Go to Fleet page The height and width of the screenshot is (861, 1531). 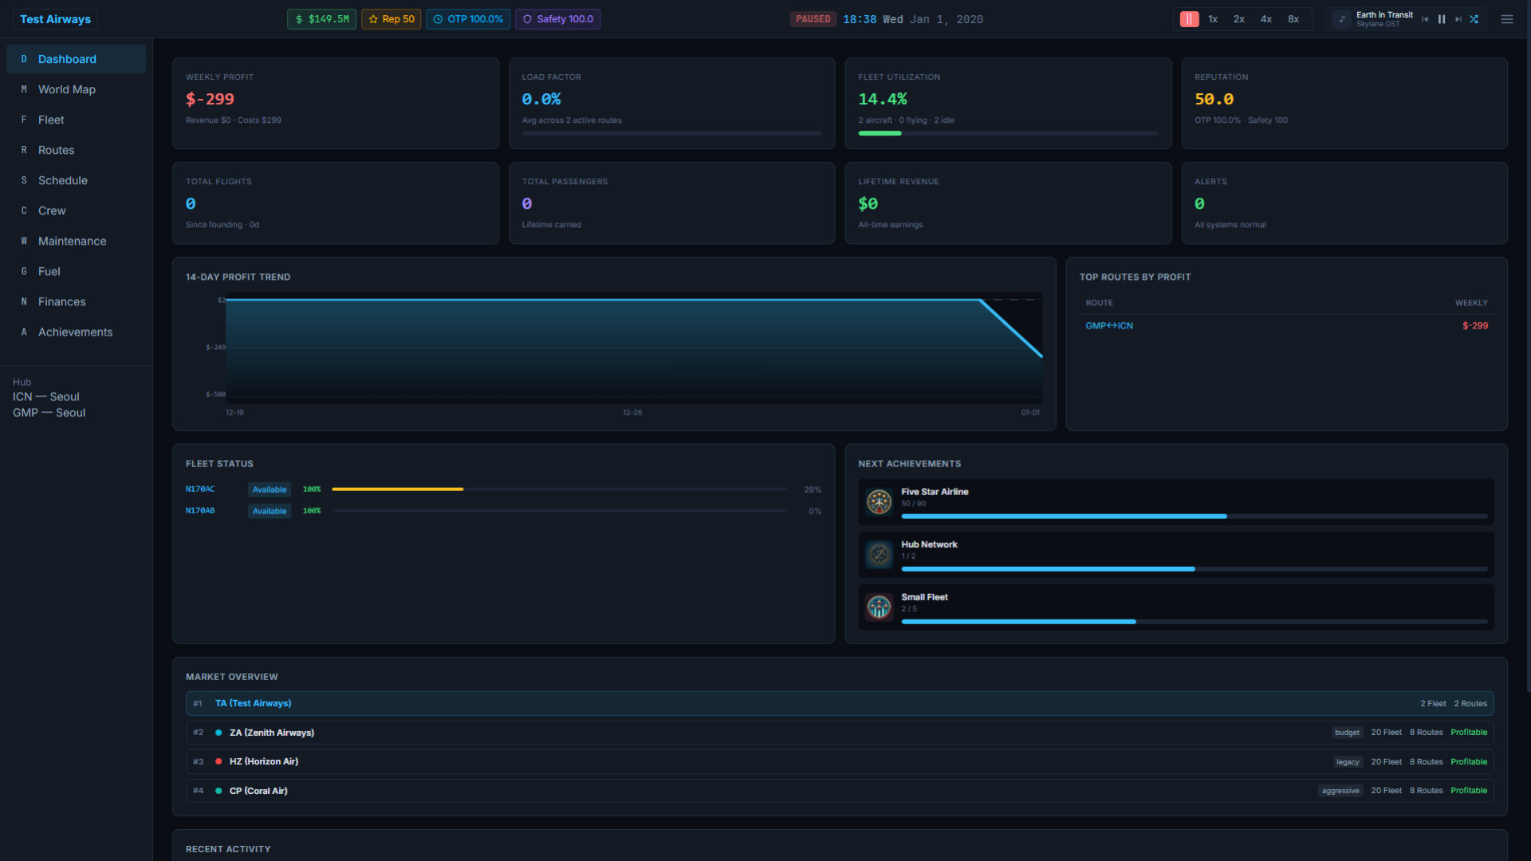coord(76,120)
